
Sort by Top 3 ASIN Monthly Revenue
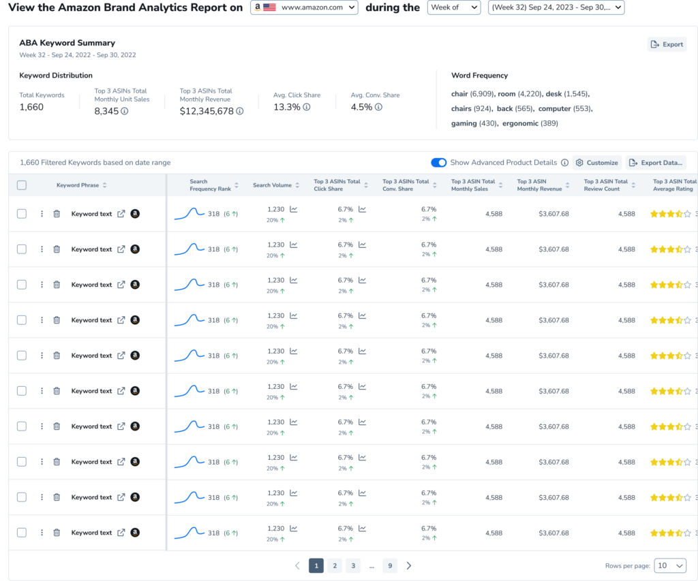(x=568, y=185)
